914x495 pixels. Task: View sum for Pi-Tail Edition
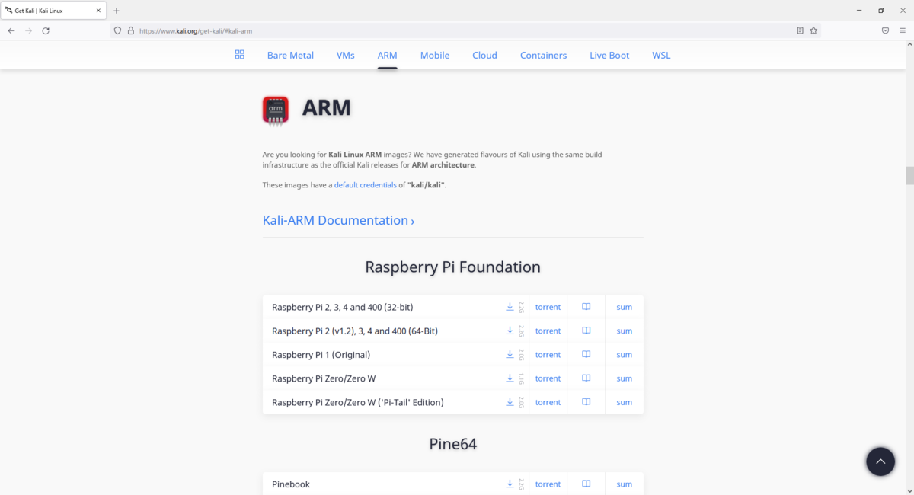click(625, 401)
